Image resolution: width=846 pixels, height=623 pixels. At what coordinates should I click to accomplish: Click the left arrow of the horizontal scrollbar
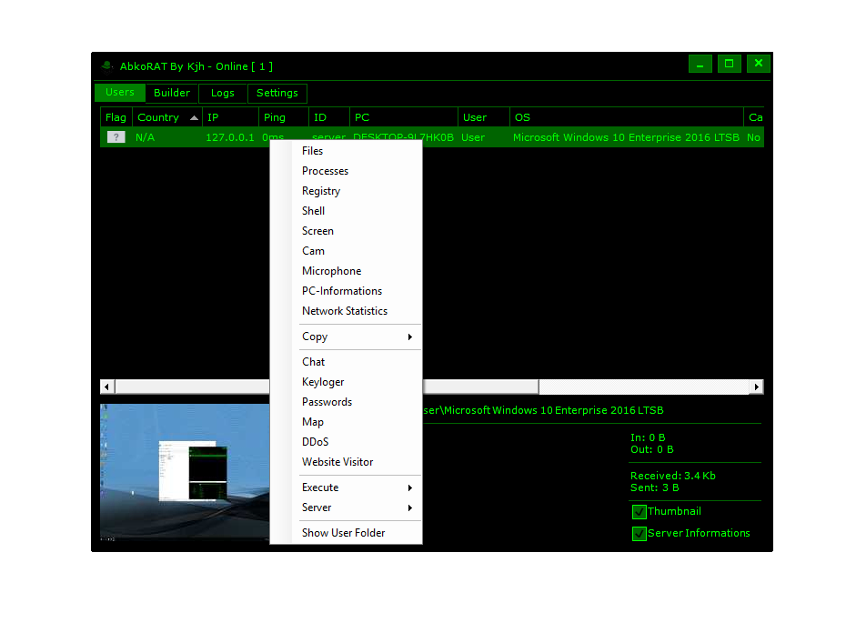point(107,387)
